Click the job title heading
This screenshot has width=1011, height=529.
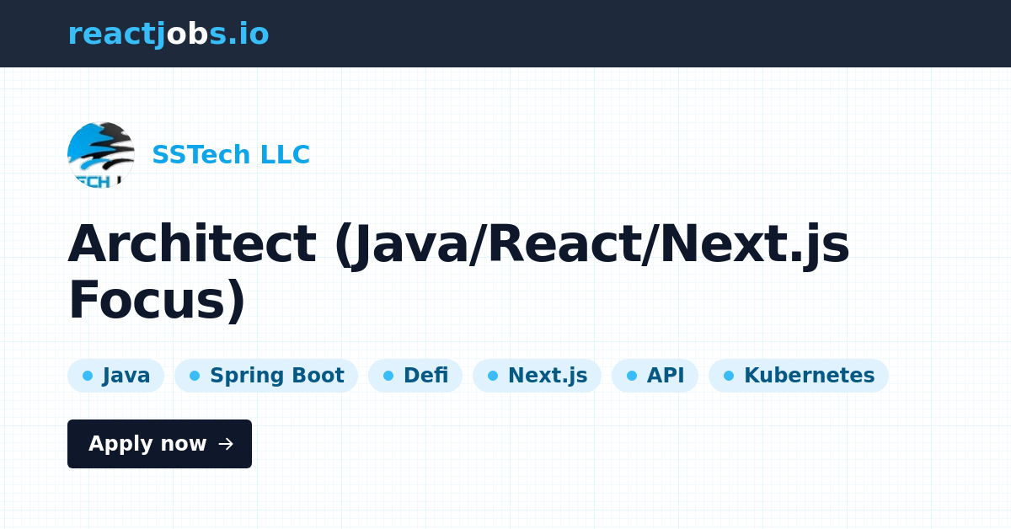pyautogui.click(x=460, y=270)
